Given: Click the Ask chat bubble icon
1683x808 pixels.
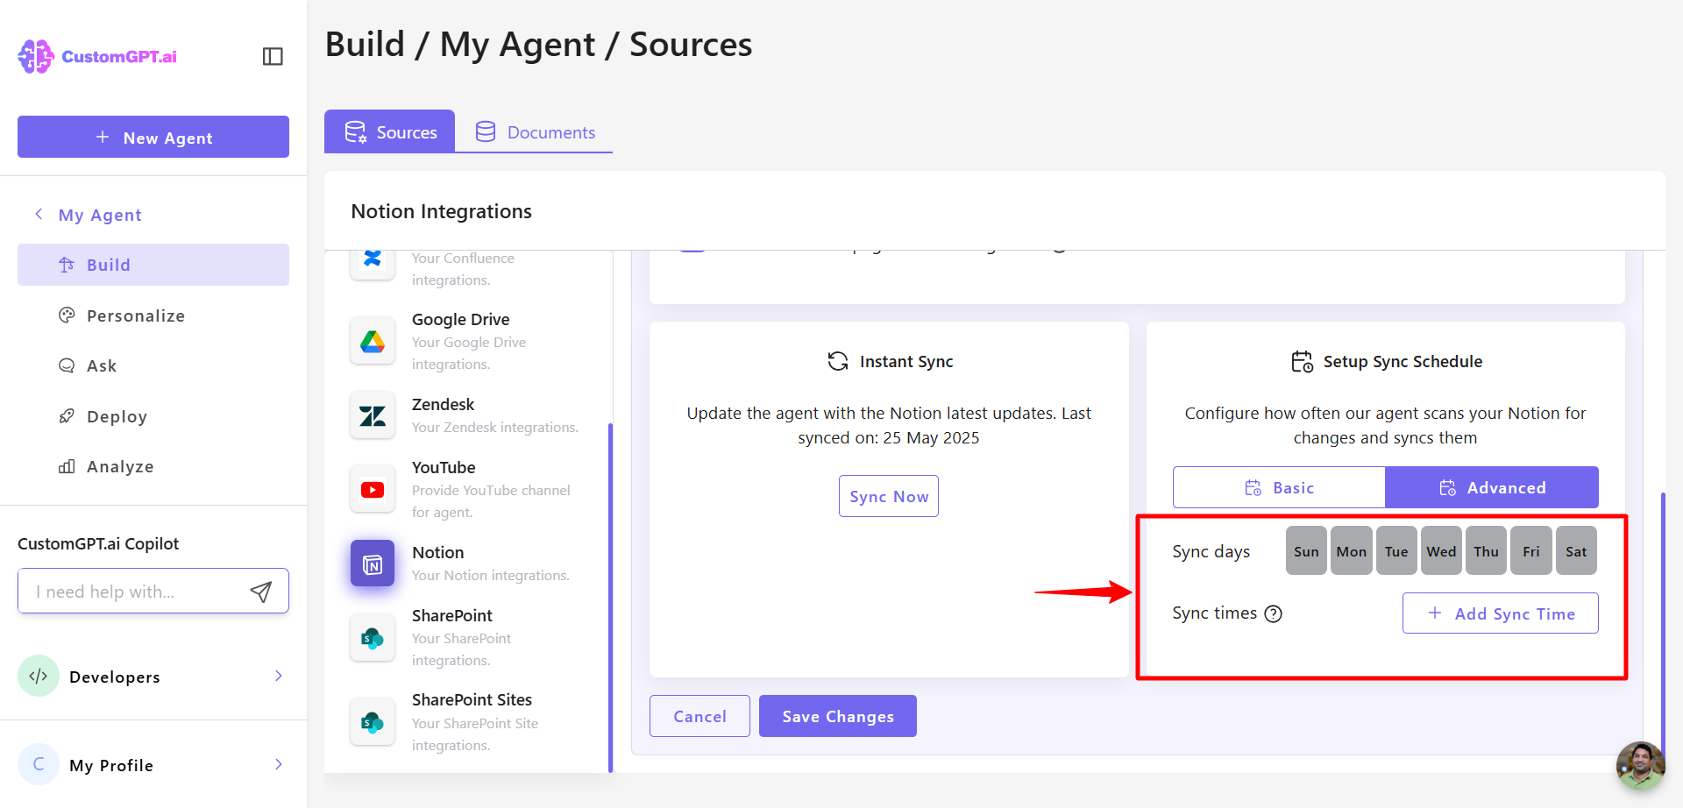Looking at the screenshot, I should (x=67, y=365).
